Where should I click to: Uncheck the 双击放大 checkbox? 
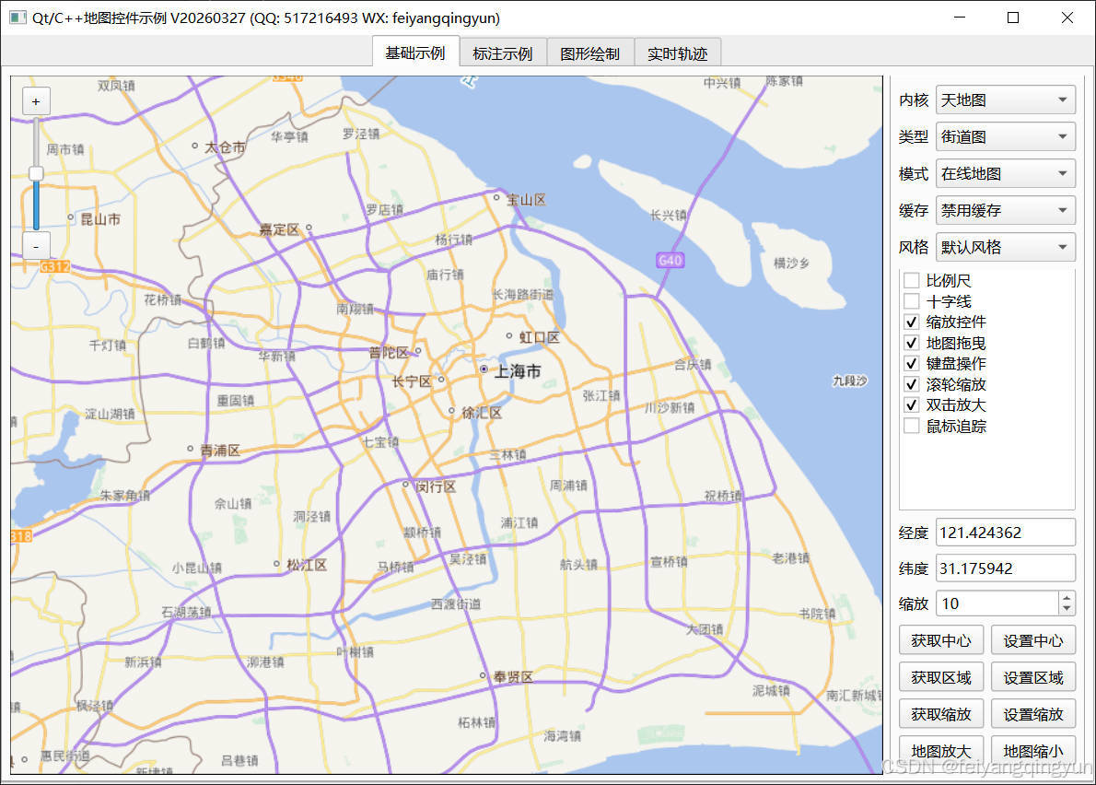click(912, 404)
